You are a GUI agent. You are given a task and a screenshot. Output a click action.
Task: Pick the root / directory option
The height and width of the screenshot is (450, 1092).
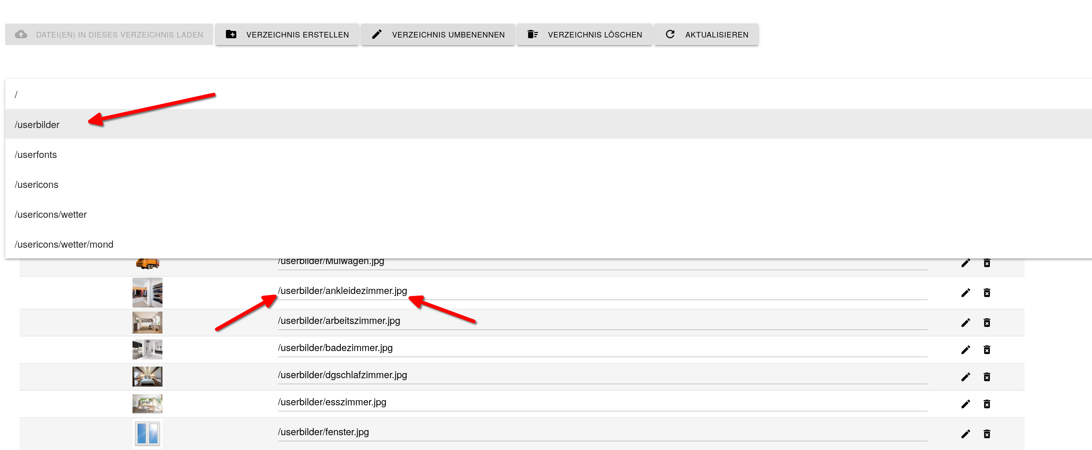coord(16,95)
